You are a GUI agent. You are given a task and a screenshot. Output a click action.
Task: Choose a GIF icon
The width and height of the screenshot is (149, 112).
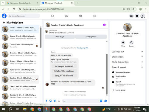tap(59, 101)
